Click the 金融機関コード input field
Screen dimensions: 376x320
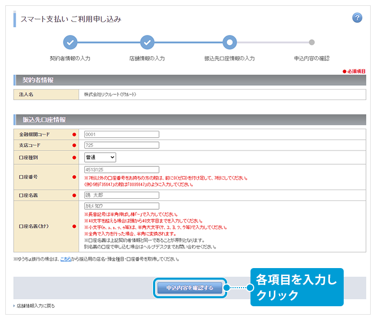[121, 135]
